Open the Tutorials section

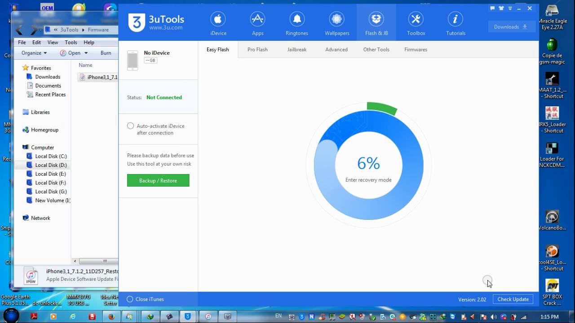456,23
